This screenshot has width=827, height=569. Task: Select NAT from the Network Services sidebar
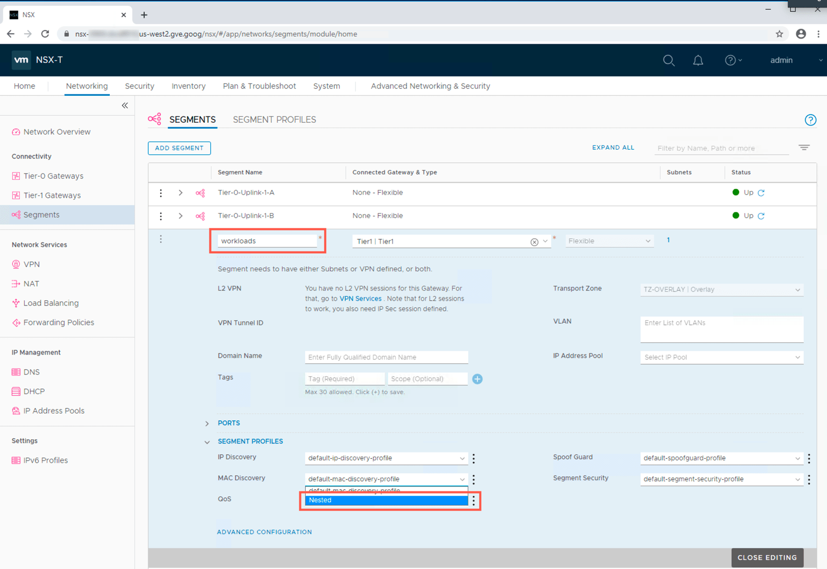31,283
